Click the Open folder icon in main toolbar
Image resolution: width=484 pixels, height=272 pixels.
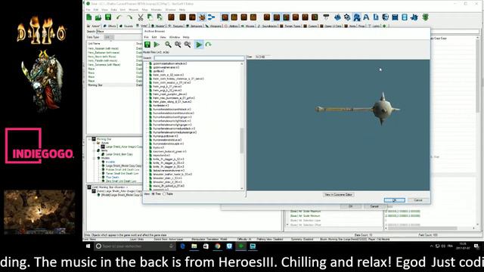pos(98,17)
